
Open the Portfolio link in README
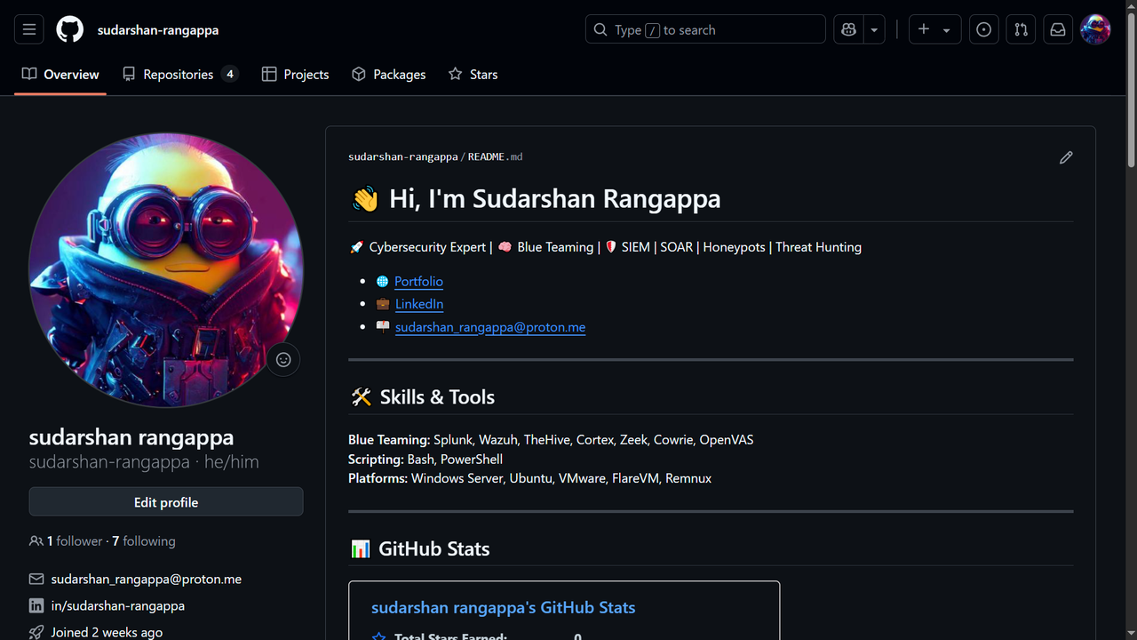pyautogui.click(x=418, y=281)
